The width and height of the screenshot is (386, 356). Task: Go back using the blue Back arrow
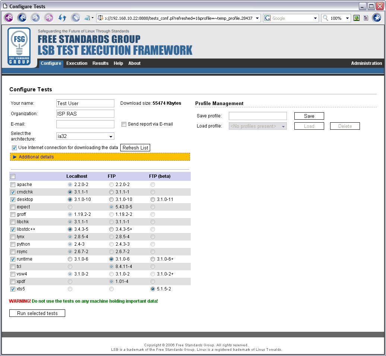point(22,18)
